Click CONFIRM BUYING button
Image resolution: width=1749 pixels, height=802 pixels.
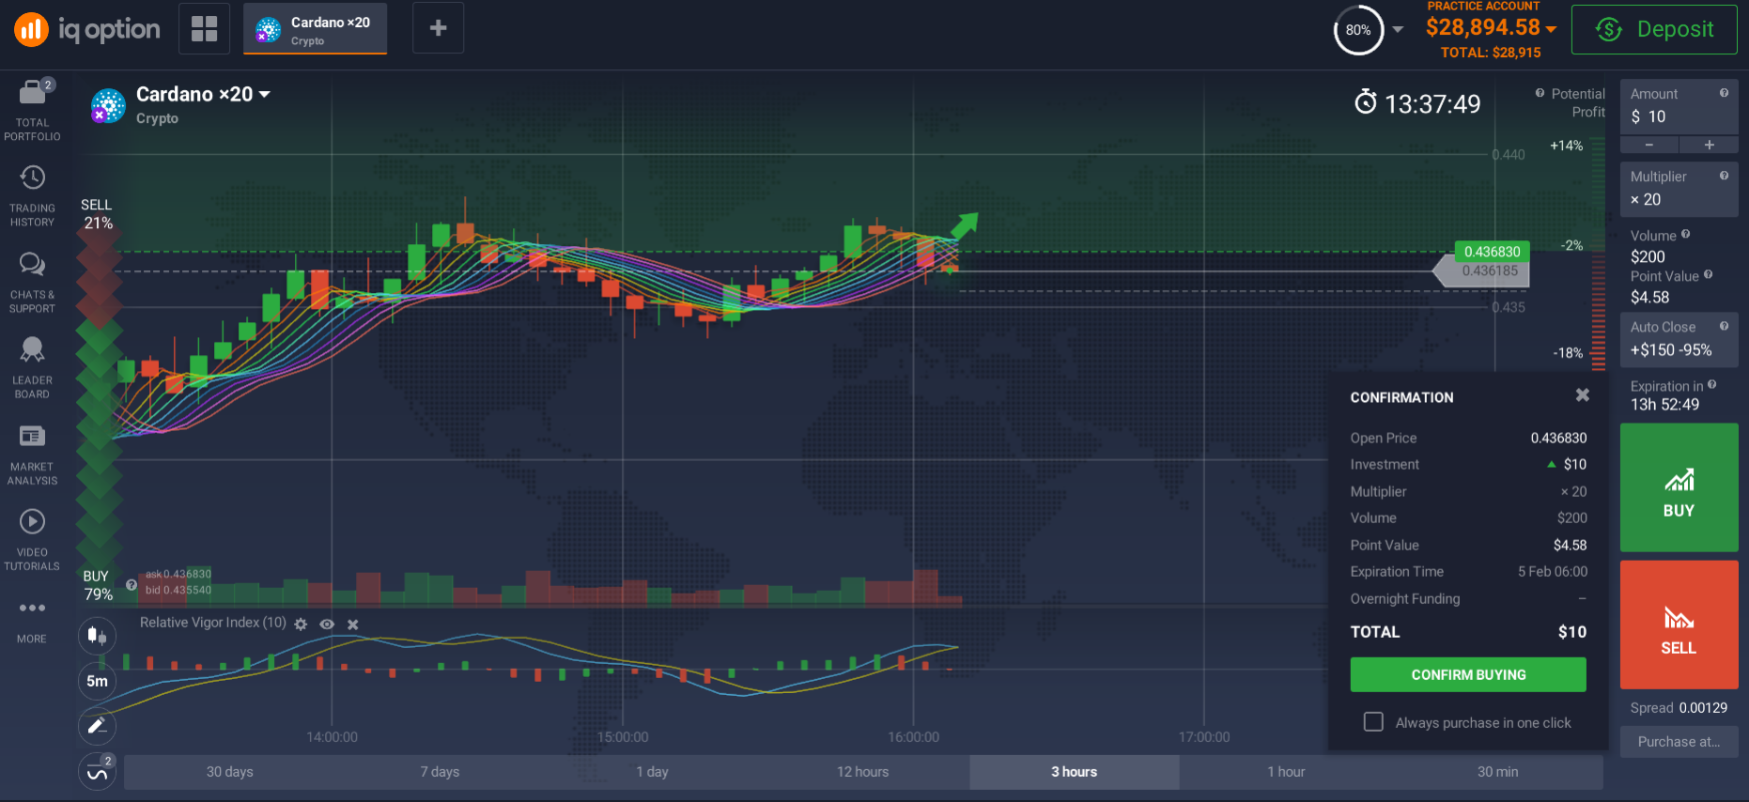1468,674
